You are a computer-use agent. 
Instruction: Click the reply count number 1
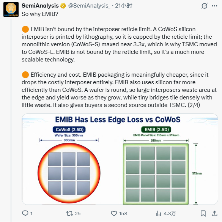[31, 214]
